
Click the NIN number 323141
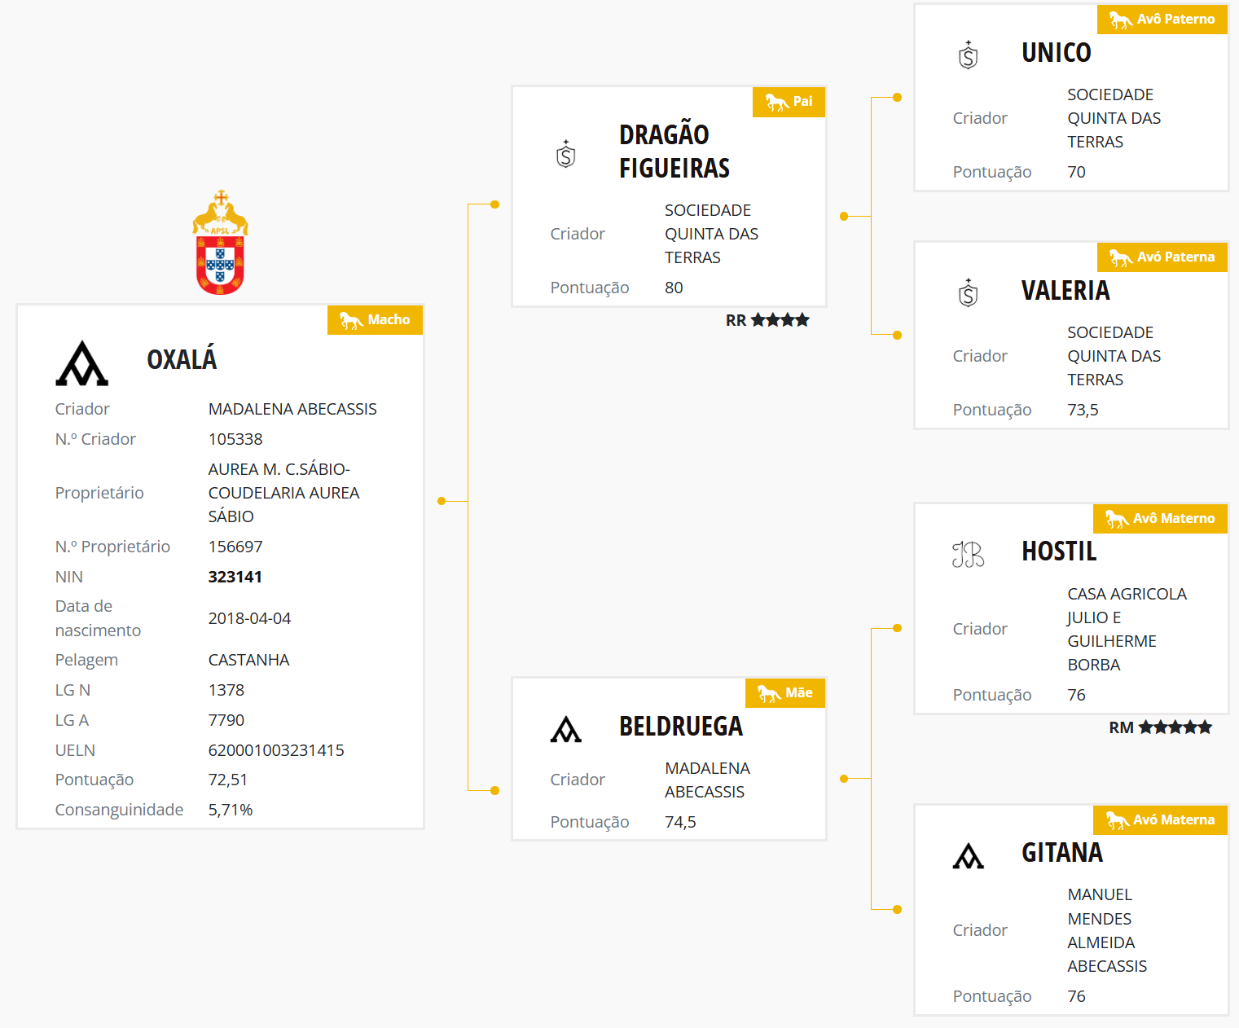(x=235, y=577)
